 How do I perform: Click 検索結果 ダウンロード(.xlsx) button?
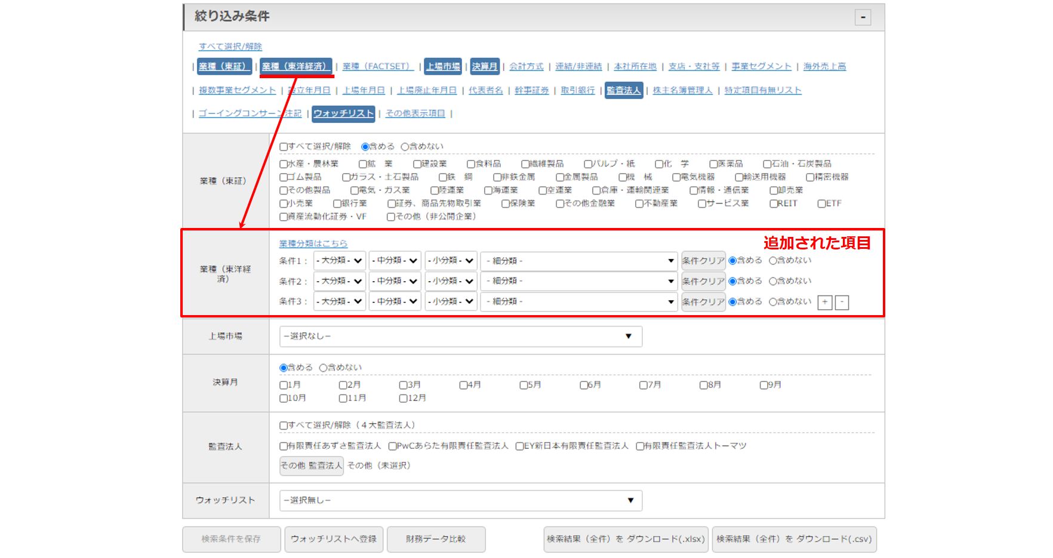coord(626,539)
